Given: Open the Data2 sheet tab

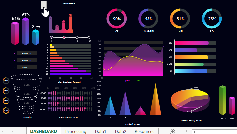Looking at the screenshot, I should coord(120,131).
